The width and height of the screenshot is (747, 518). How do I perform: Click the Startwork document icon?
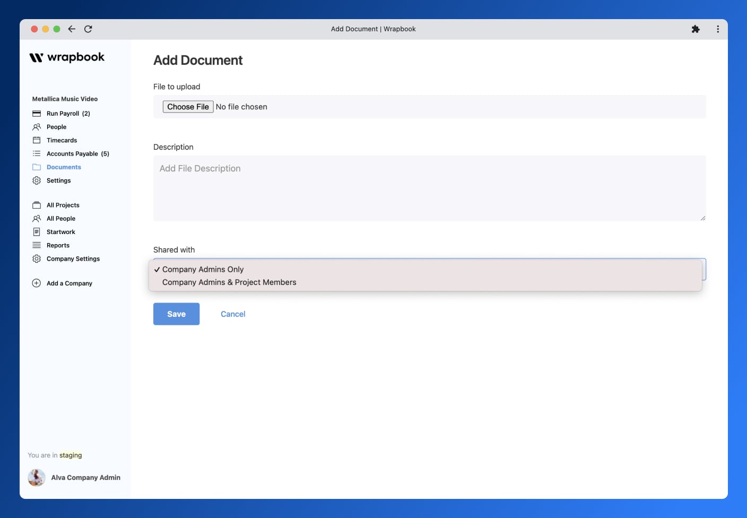36,231
